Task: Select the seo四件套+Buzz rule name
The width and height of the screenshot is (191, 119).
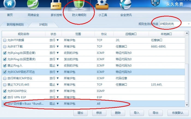Action: [25, 104]
